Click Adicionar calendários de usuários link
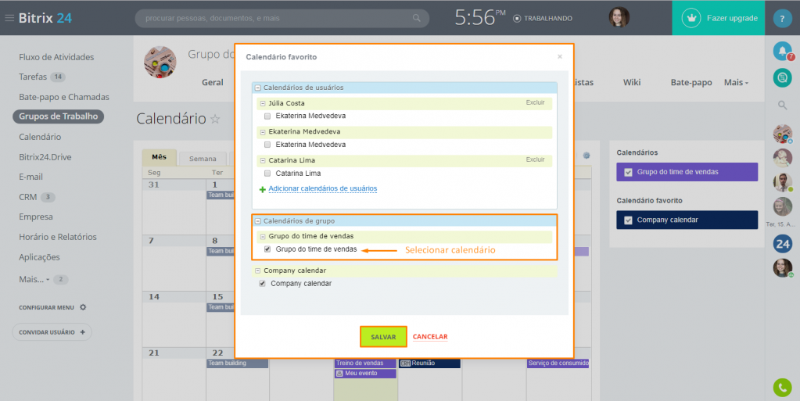Viewport: 800px width, 401px height. [x=323, y=188]
